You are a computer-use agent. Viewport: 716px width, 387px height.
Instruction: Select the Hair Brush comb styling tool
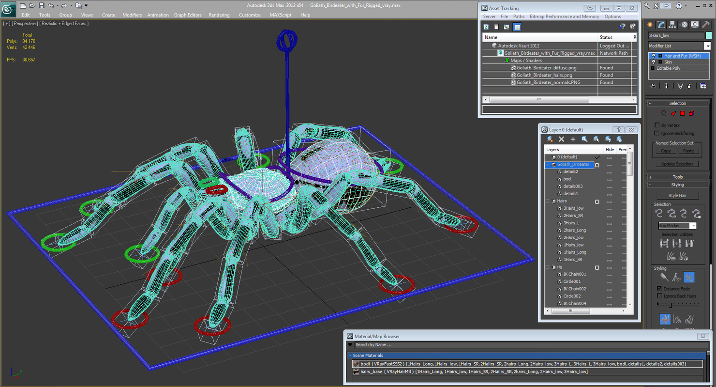[664, 277]
